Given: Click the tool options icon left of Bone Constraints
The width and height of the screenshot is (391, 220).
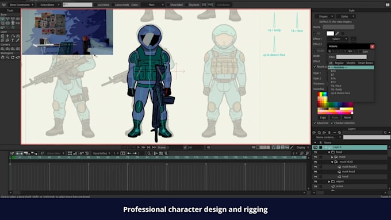Looking at the screenshot, I should (3, 5).
